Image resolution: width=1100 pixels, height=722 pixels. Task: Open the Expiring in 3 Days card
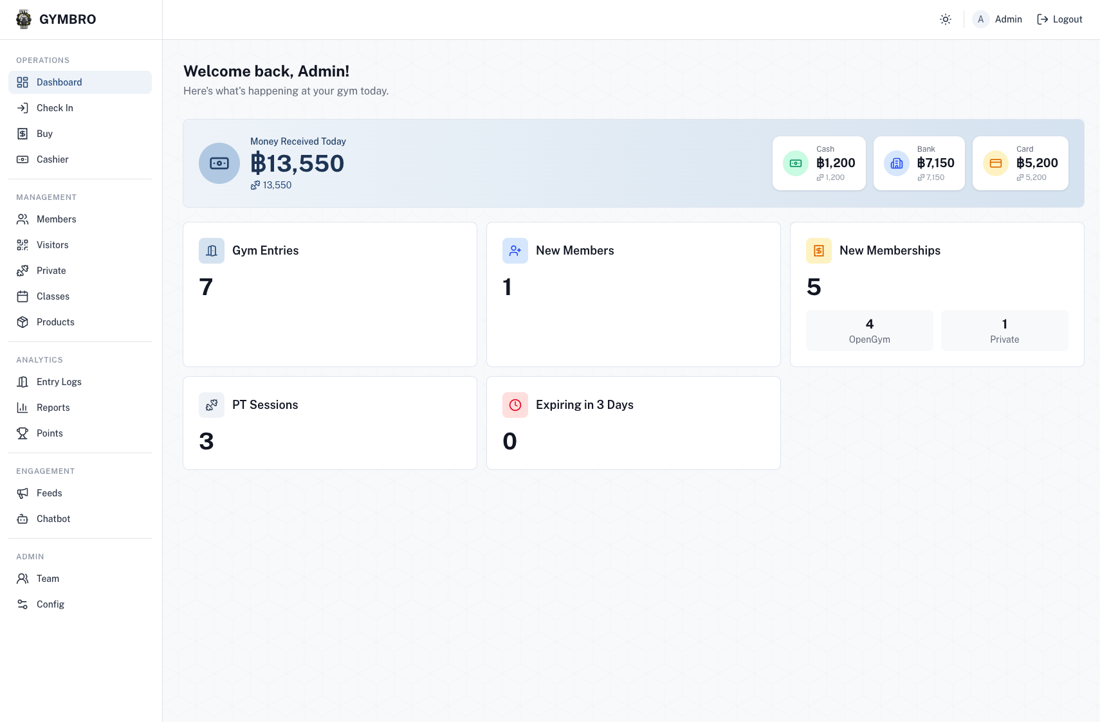point(633,422)
